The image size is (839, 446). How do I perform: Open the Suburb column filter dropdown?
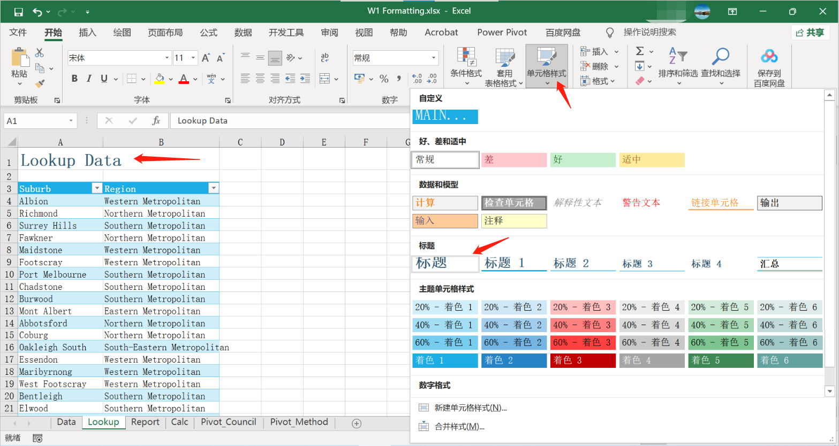click(96, 188)
